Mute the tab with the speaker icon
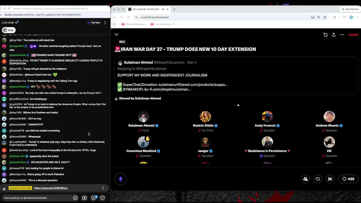The image size is (361, 203). click(163, 9)
